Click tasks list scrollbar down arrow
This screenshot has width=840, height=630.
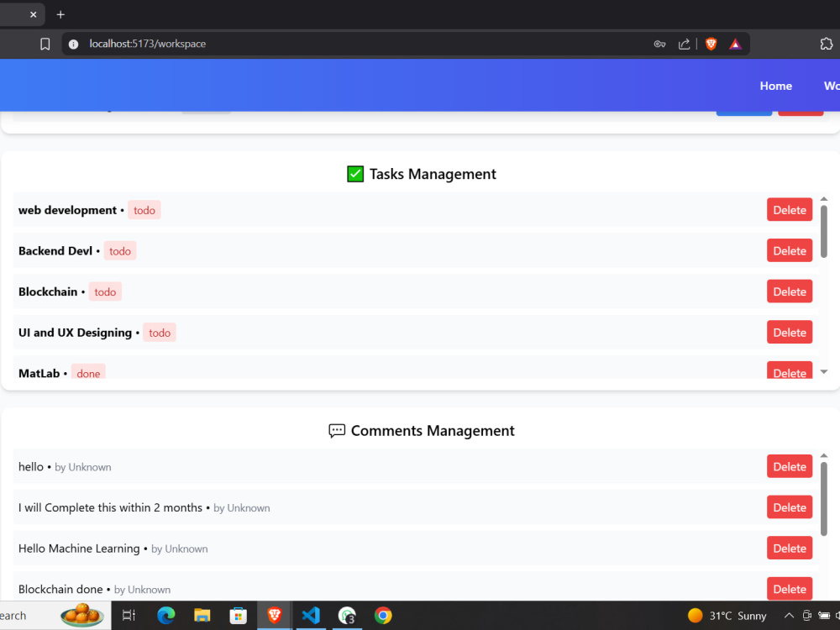click(824, 372)
